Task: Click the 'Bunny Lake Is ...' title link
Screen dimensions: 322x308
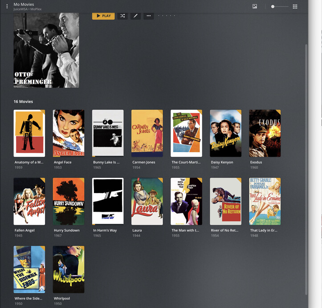Action: click(x=106, y=162)
